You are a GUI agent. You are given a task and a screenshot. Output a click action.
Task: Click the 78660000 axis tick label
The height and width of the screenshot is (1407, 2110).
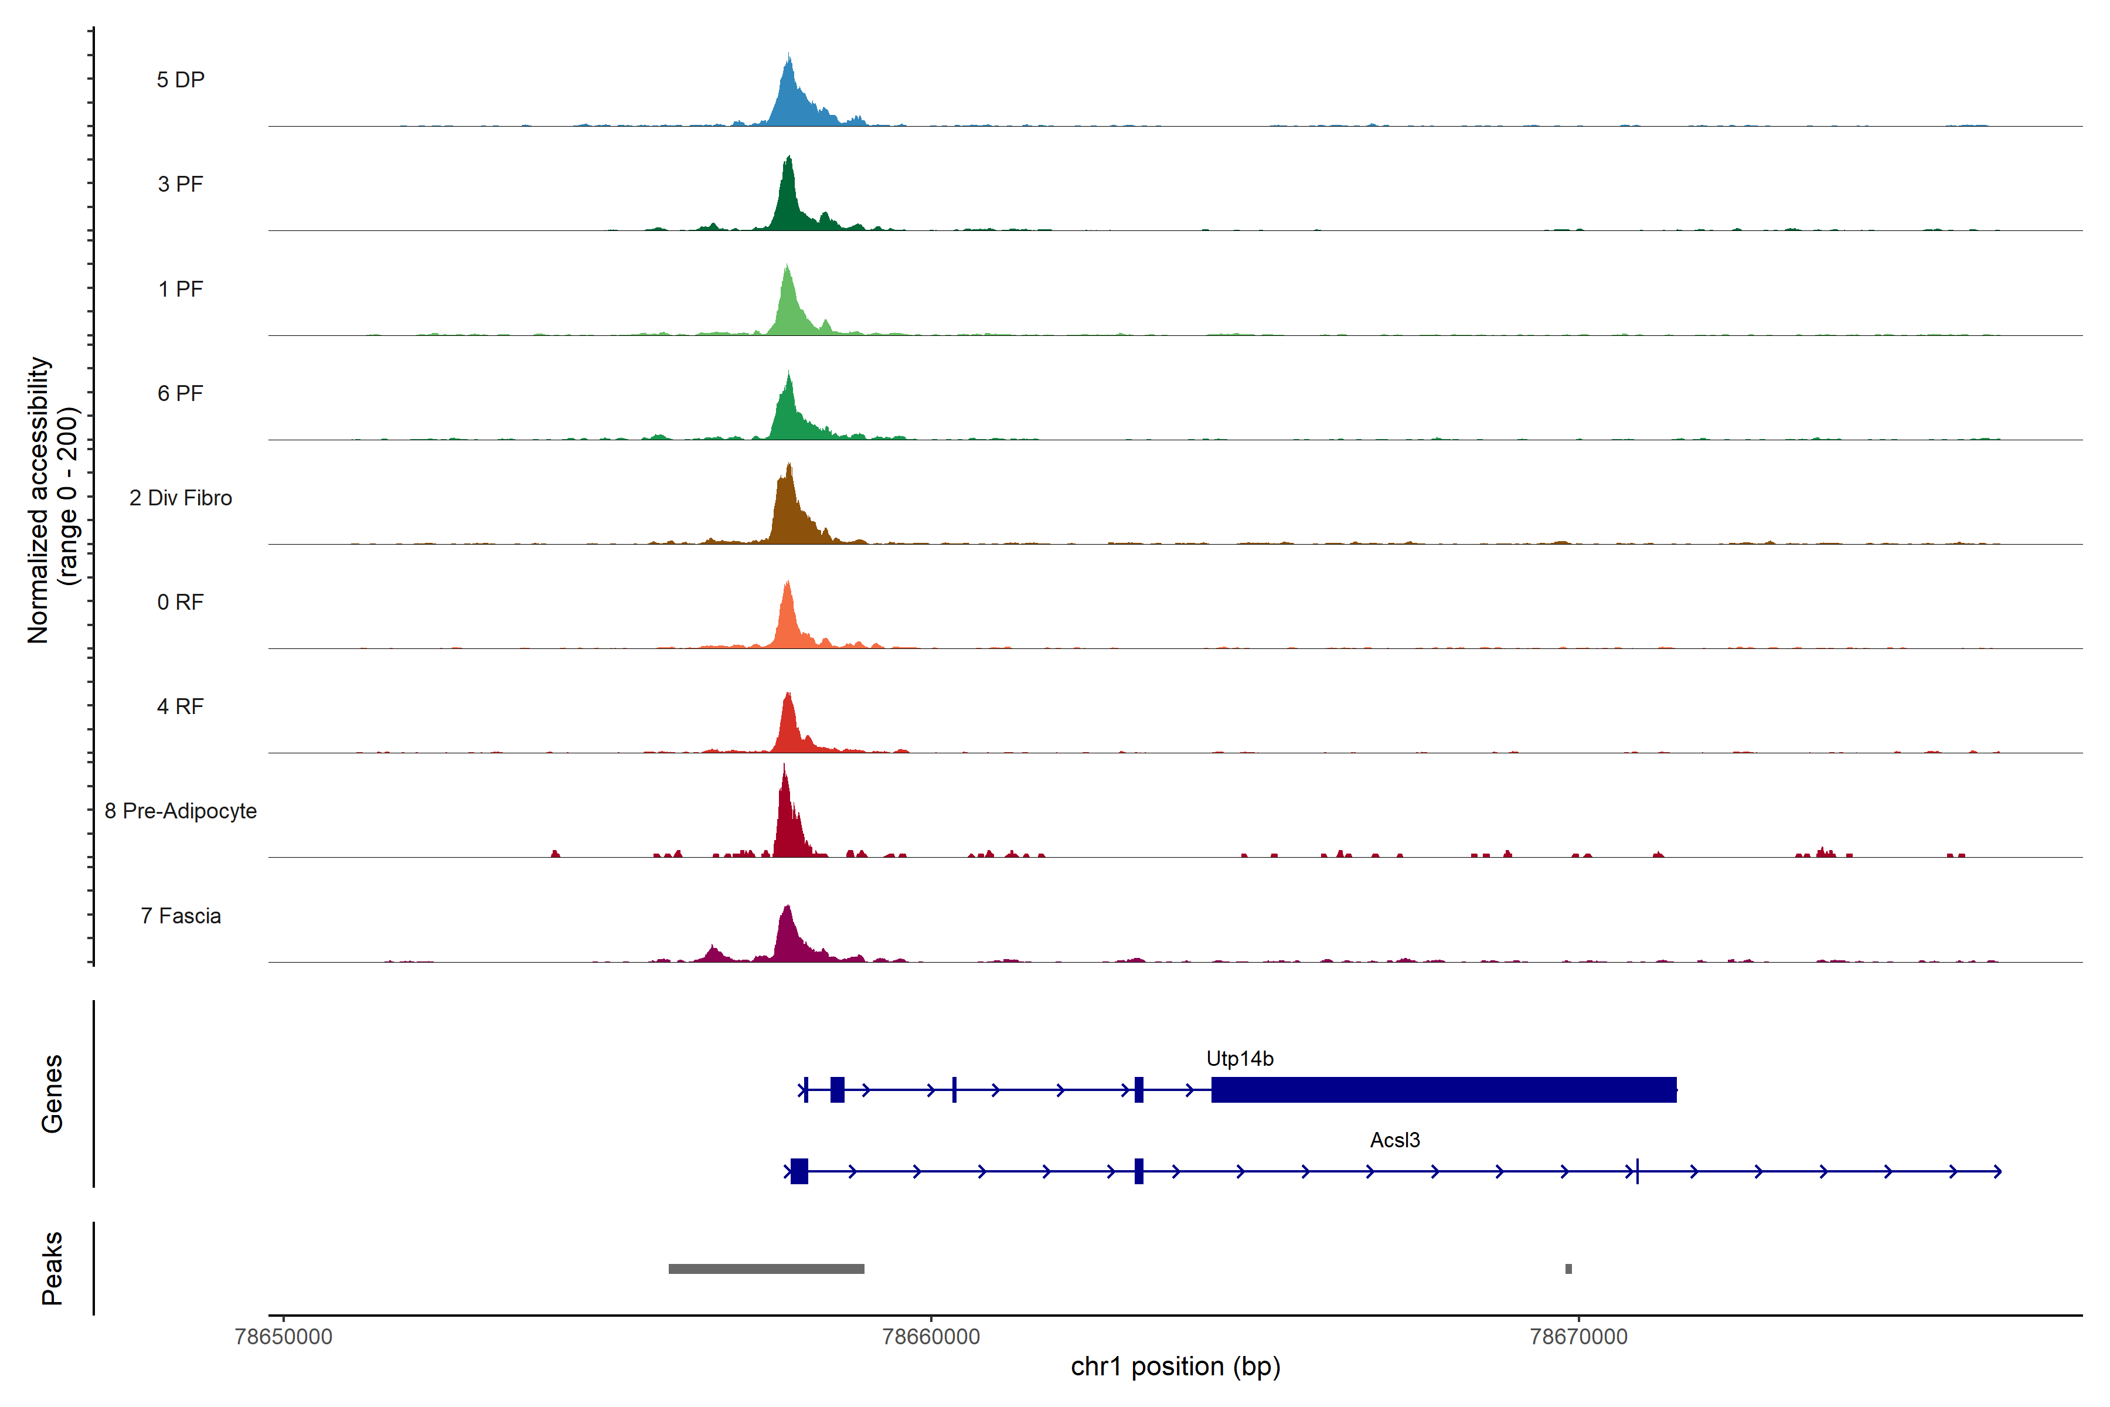pos(930,1337)
